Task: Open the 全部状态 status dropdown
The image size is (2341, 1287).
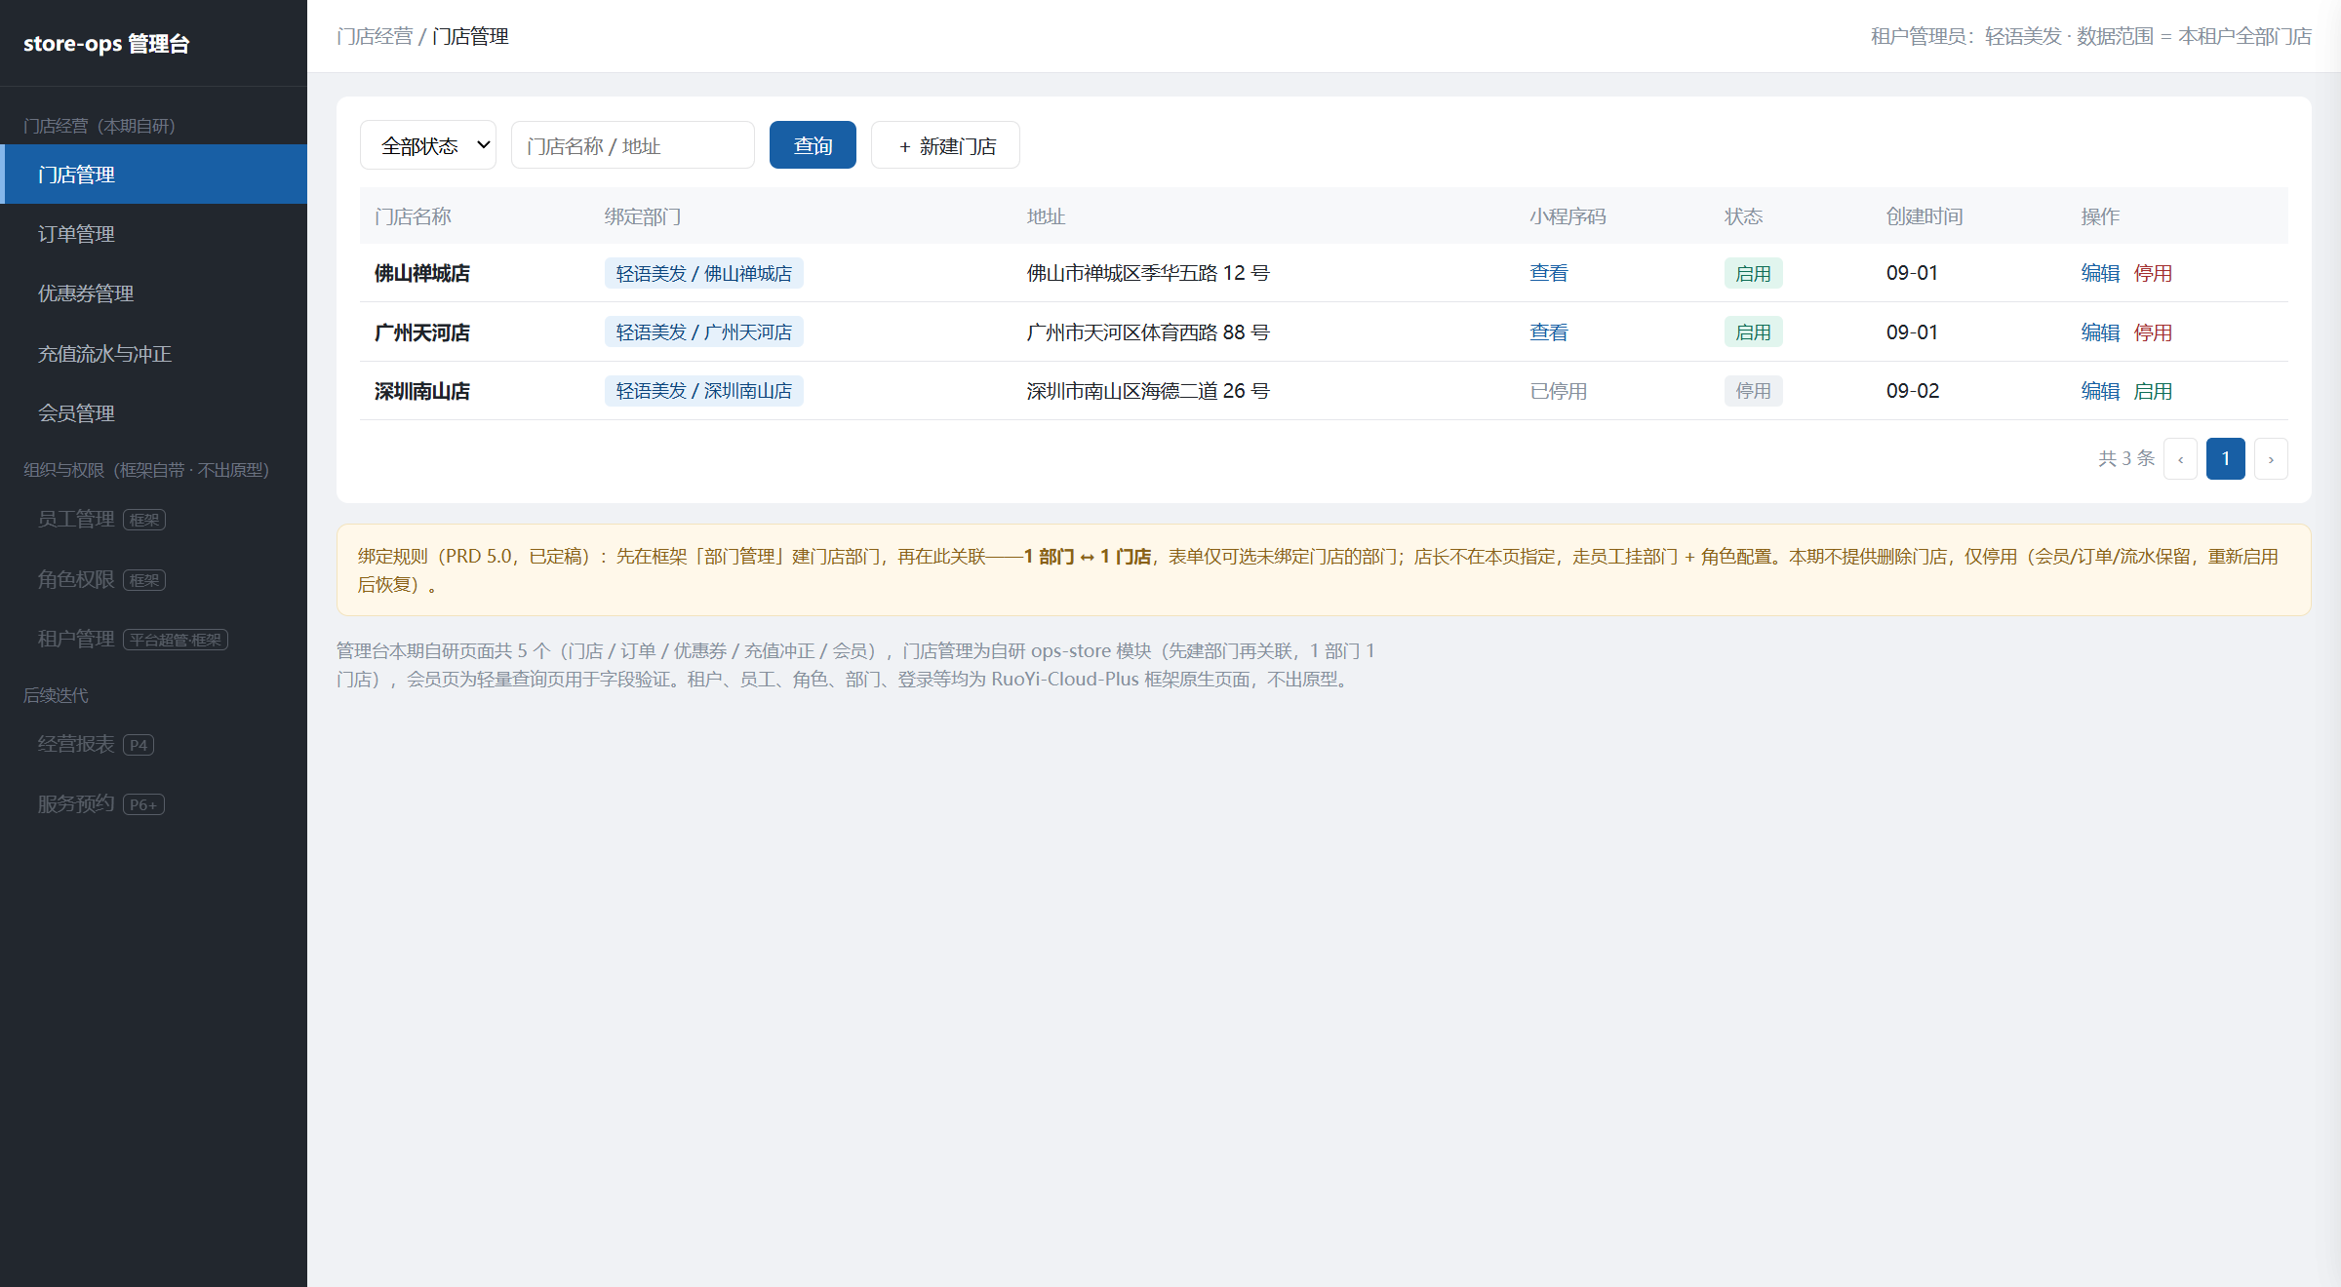Action: click(x=428, y=145)
